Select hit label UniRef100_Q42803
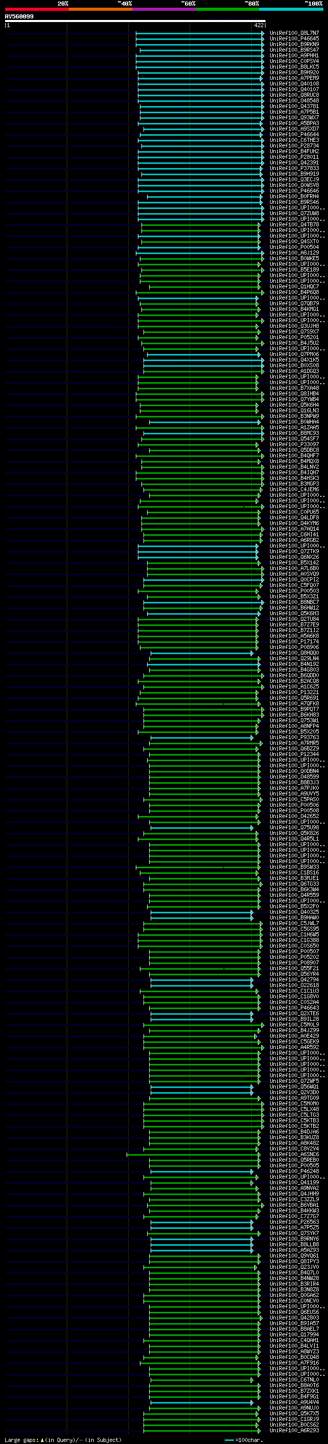Viewport: 328px width, 1444px height. coord(294,1318)
